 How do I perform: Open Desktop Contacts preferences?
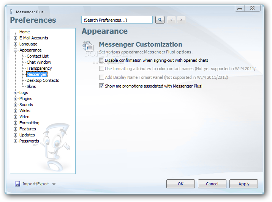pos(43,80)
